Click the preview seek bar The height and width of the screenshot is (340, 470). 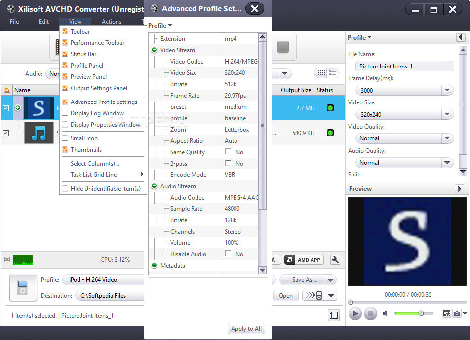click(407, 302)
